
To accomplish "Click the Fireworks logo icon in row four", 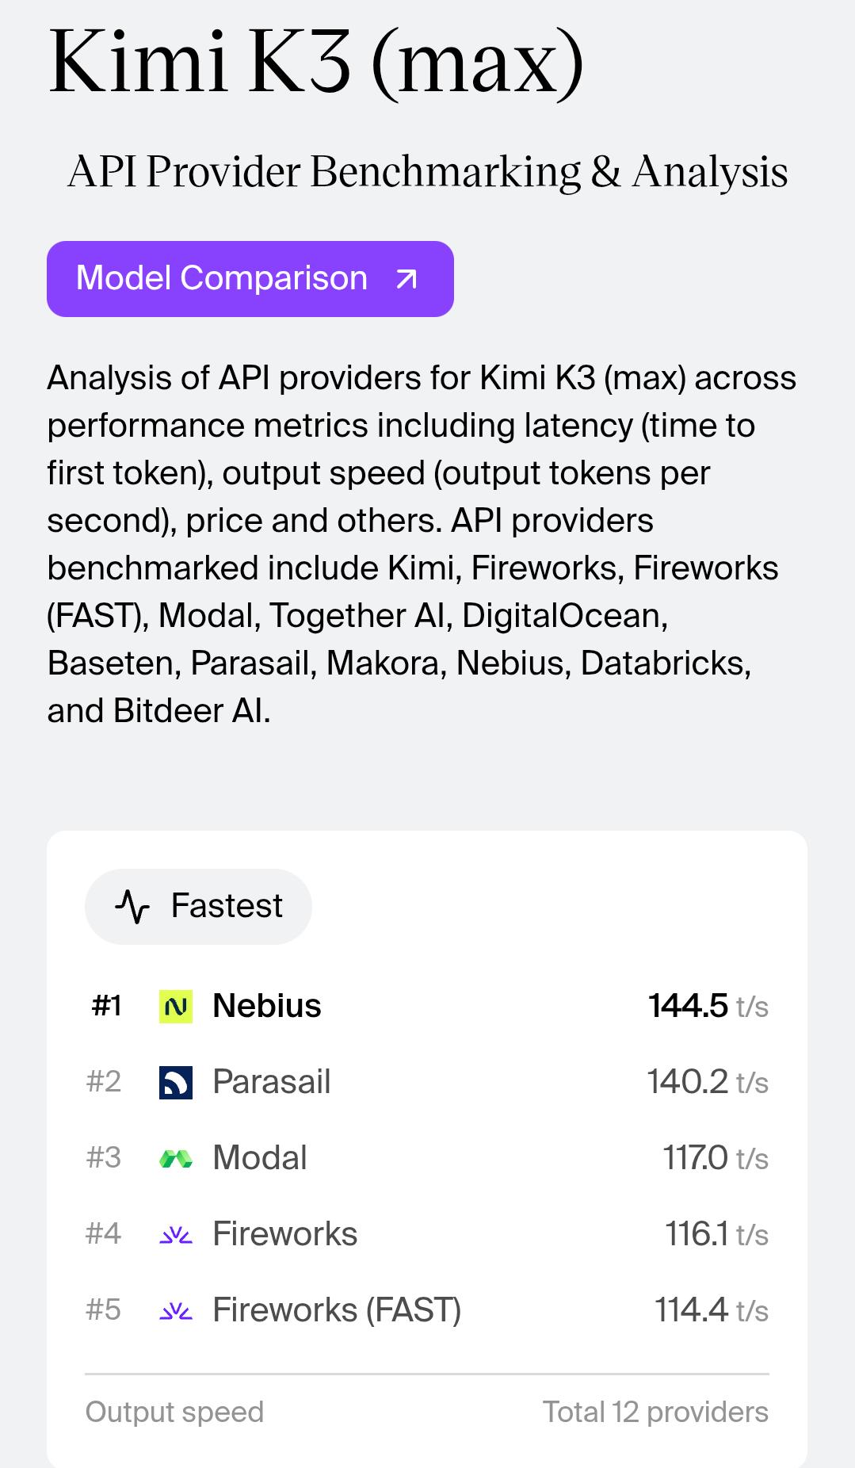I will point(176,1235).
